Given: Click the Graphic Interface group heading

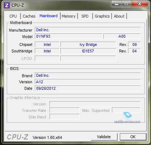Looking at the screenshot, I should click(25, 98).
